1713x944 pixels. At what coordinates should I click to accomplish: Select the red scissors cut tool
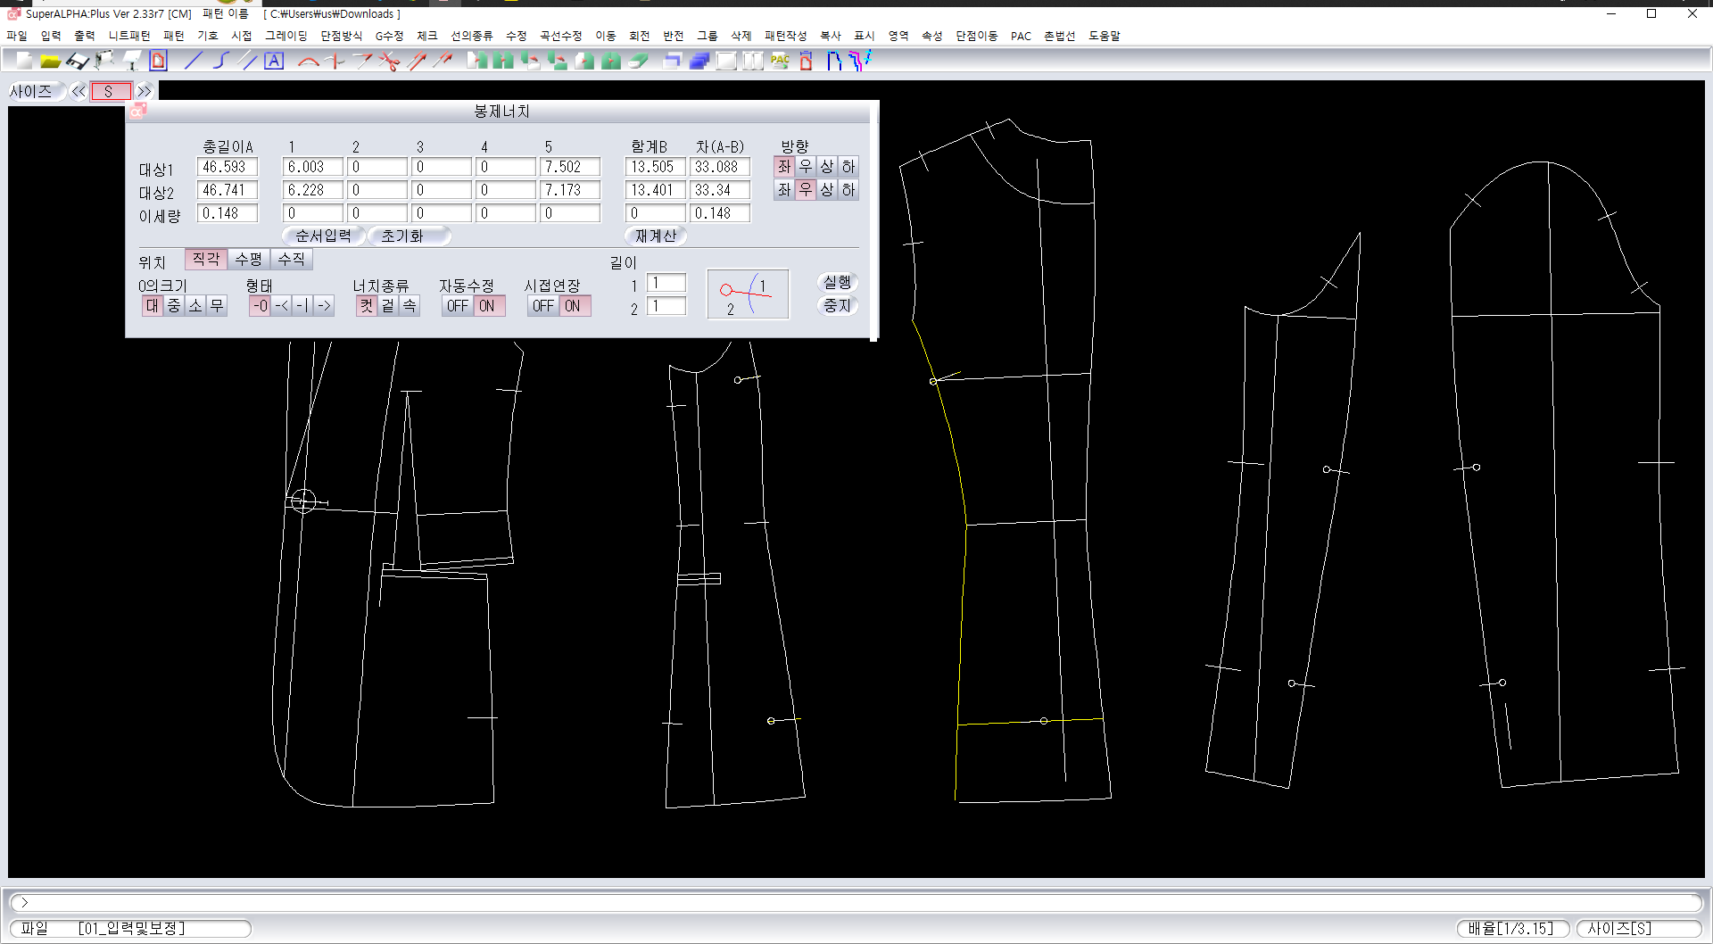tap(389, 61)
